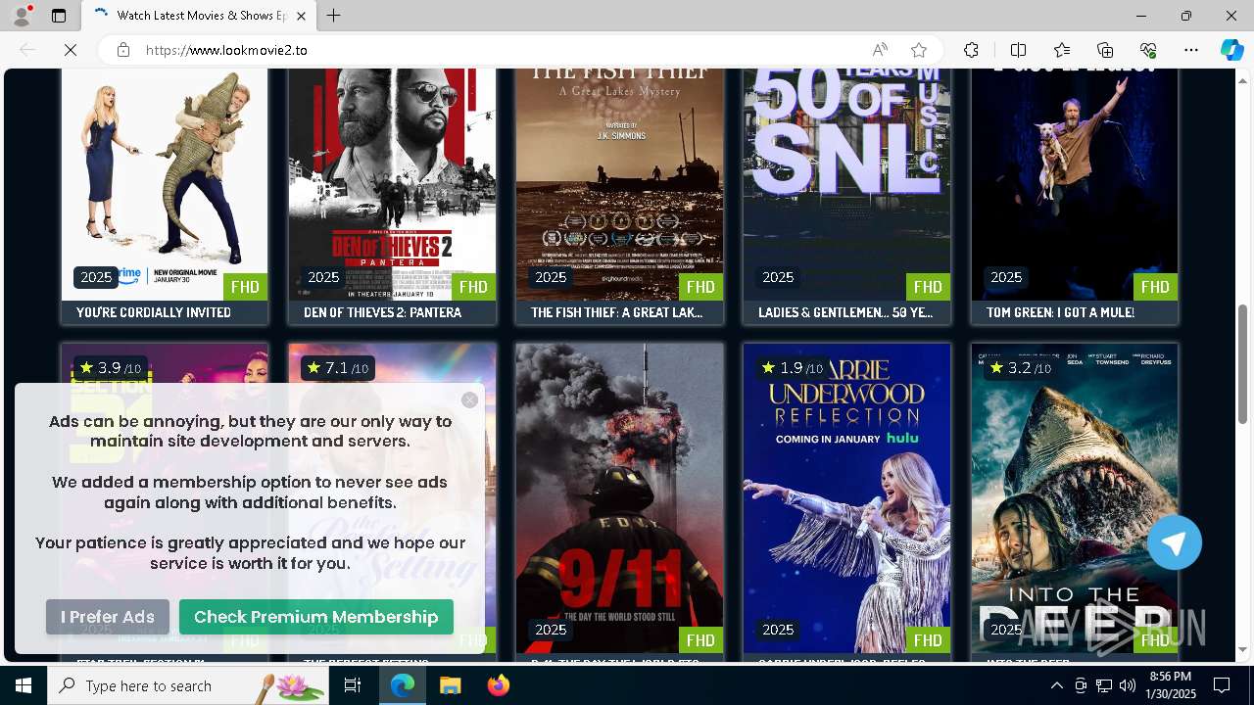The image size is (1254, 705).
Task: Open volume control in tray
Action: (1127, 685)
